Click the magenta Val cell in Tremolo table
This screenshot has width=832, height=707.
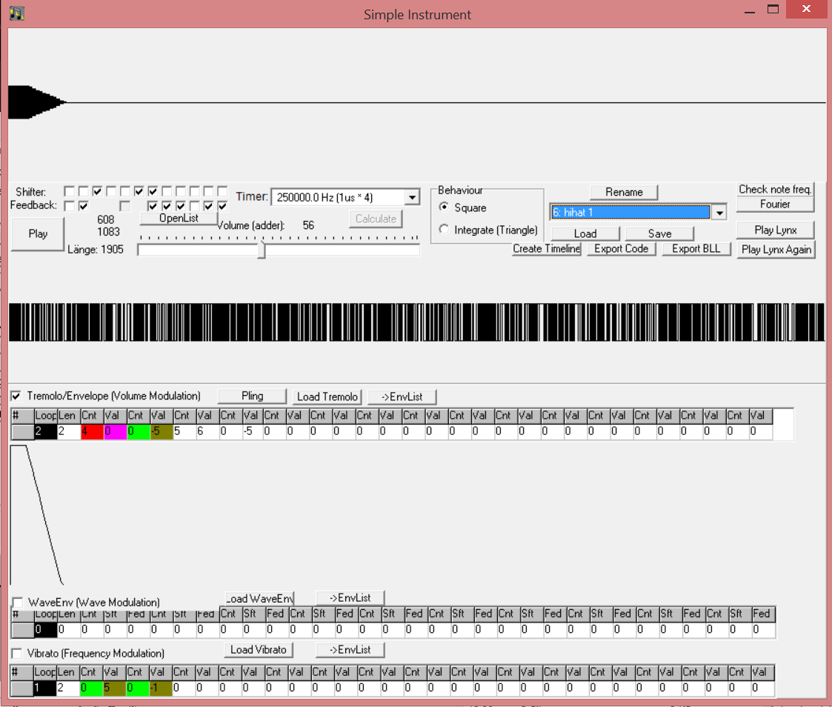115,431
